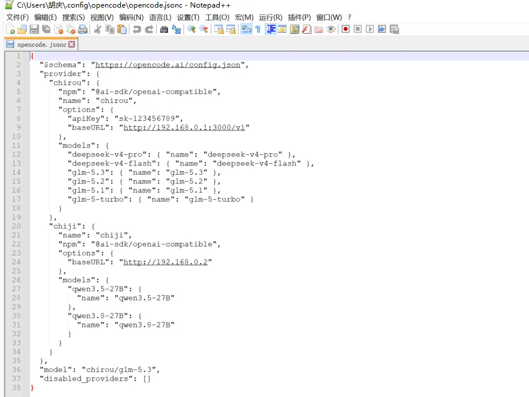The image size is (529, 397).
Task: Open the 编码(N) menu
Action: click(132, 17)
